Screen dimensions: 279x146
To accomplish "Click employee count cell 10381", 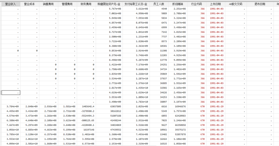I will tap(159, 46).
